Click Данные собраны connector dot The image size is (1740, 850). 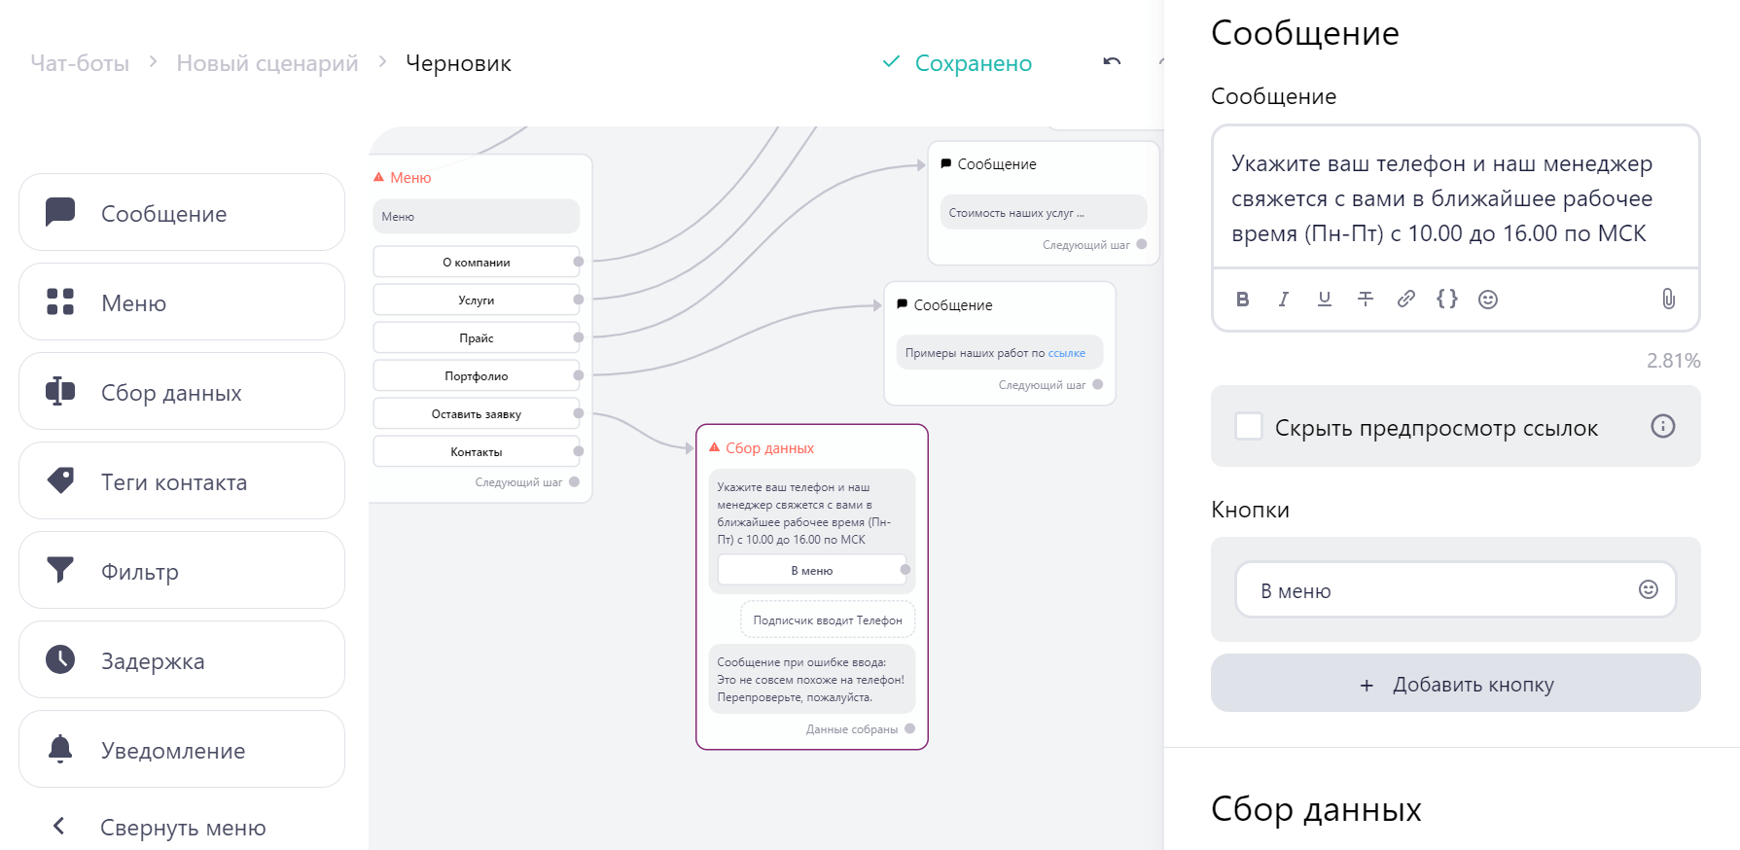point(909,728)
